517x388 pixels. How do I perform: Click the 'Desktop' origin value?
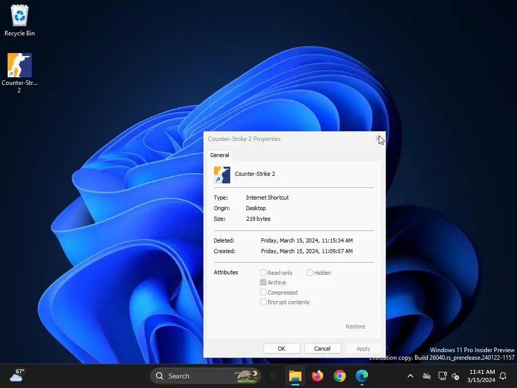click(256, 208)
